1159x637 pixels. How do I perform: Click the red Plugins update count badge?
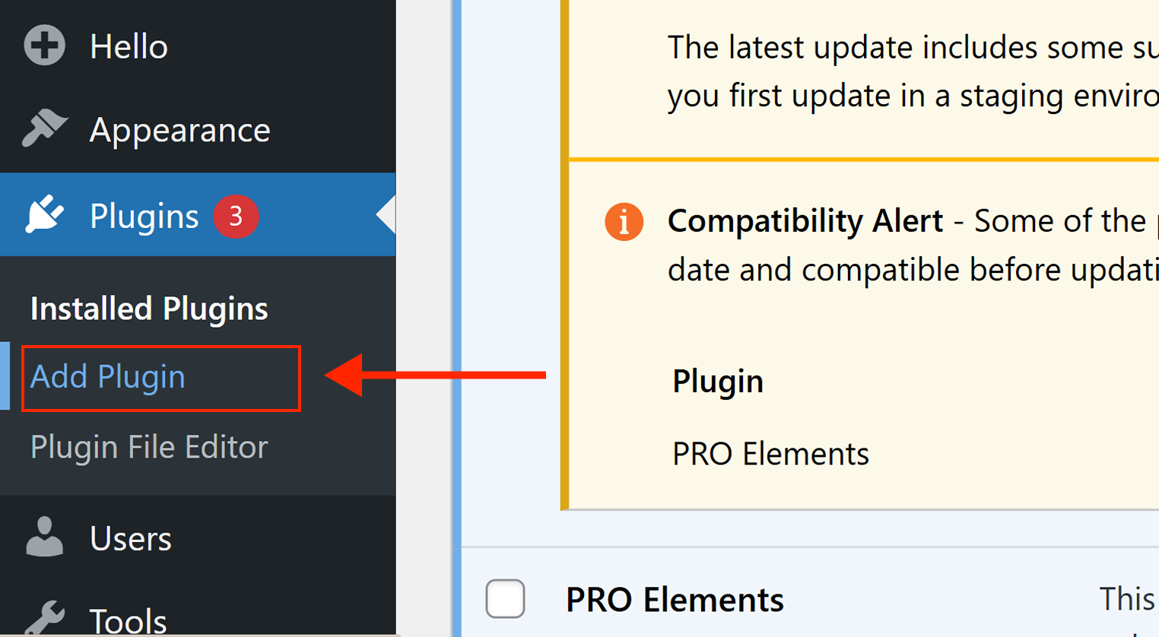click(236, 217)
